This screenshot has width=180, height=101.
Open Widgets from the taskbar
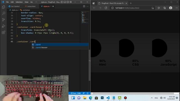click(x=73, y=98)
